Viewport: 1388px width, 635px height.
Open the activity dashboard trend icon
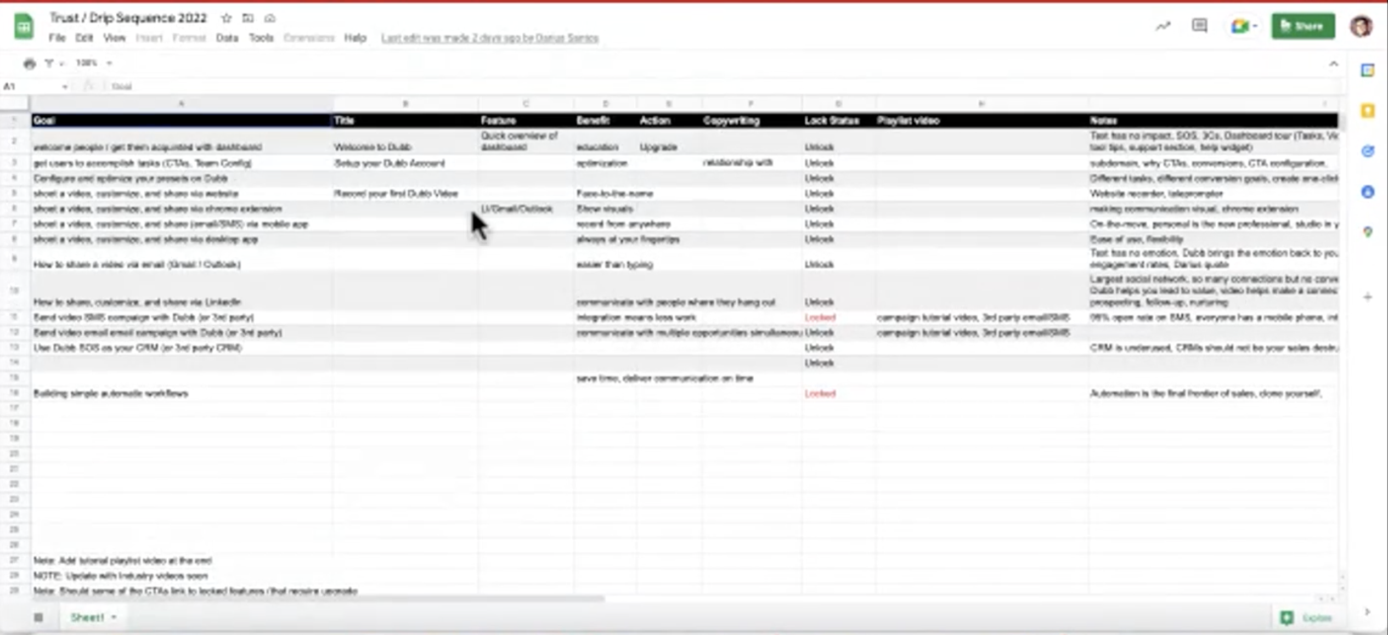(x=1163, y=26)
